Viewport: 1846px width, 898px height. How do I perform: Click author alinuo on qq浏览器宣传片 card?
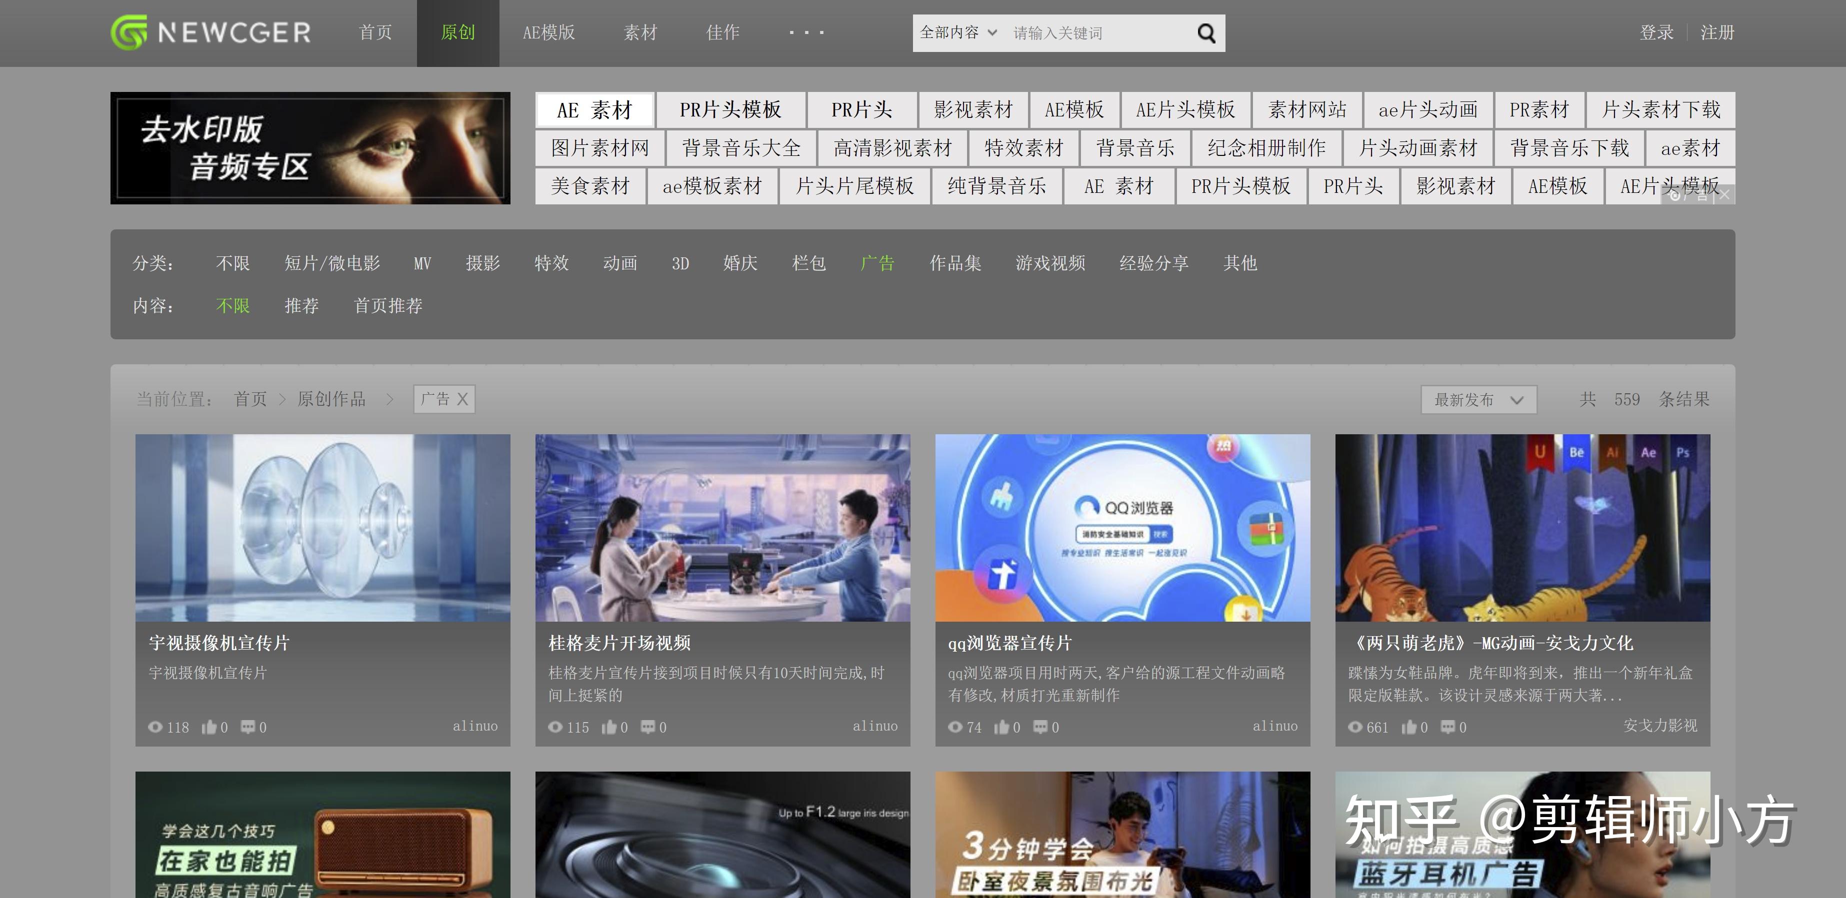coord(1275,726)
